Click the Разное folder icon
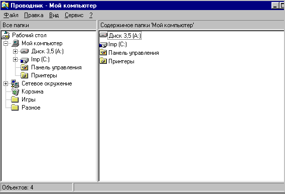The image size is (285, 194). click(15, 108)
